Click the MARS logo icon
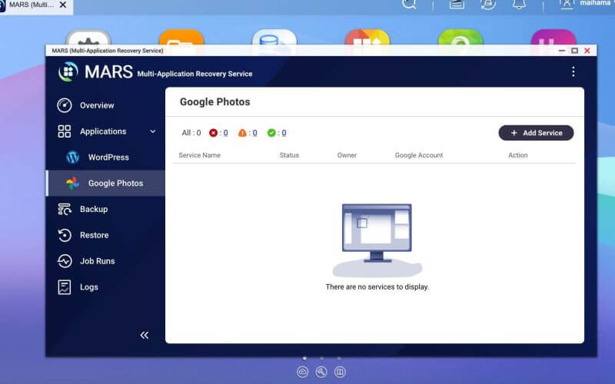This screenshot has width=615, height=384. pyautogui.click(x=68, y=71)
